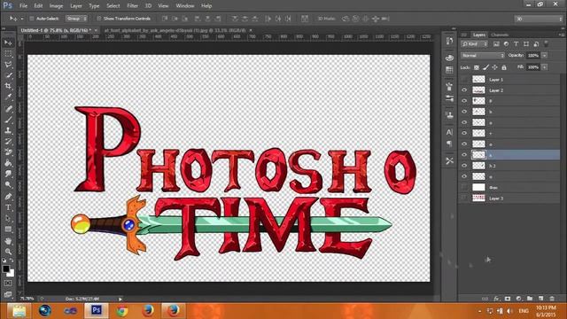567x319 pixels.
Task: Click Layer 2 thumbnail
Action: [478, 90]
